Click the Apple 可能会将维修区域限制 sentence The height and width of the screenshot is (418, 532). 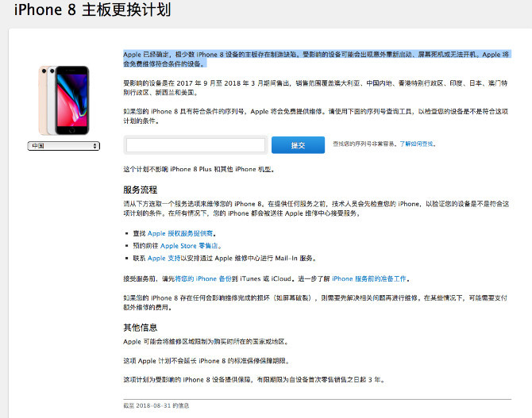click(x=206, y=342)
